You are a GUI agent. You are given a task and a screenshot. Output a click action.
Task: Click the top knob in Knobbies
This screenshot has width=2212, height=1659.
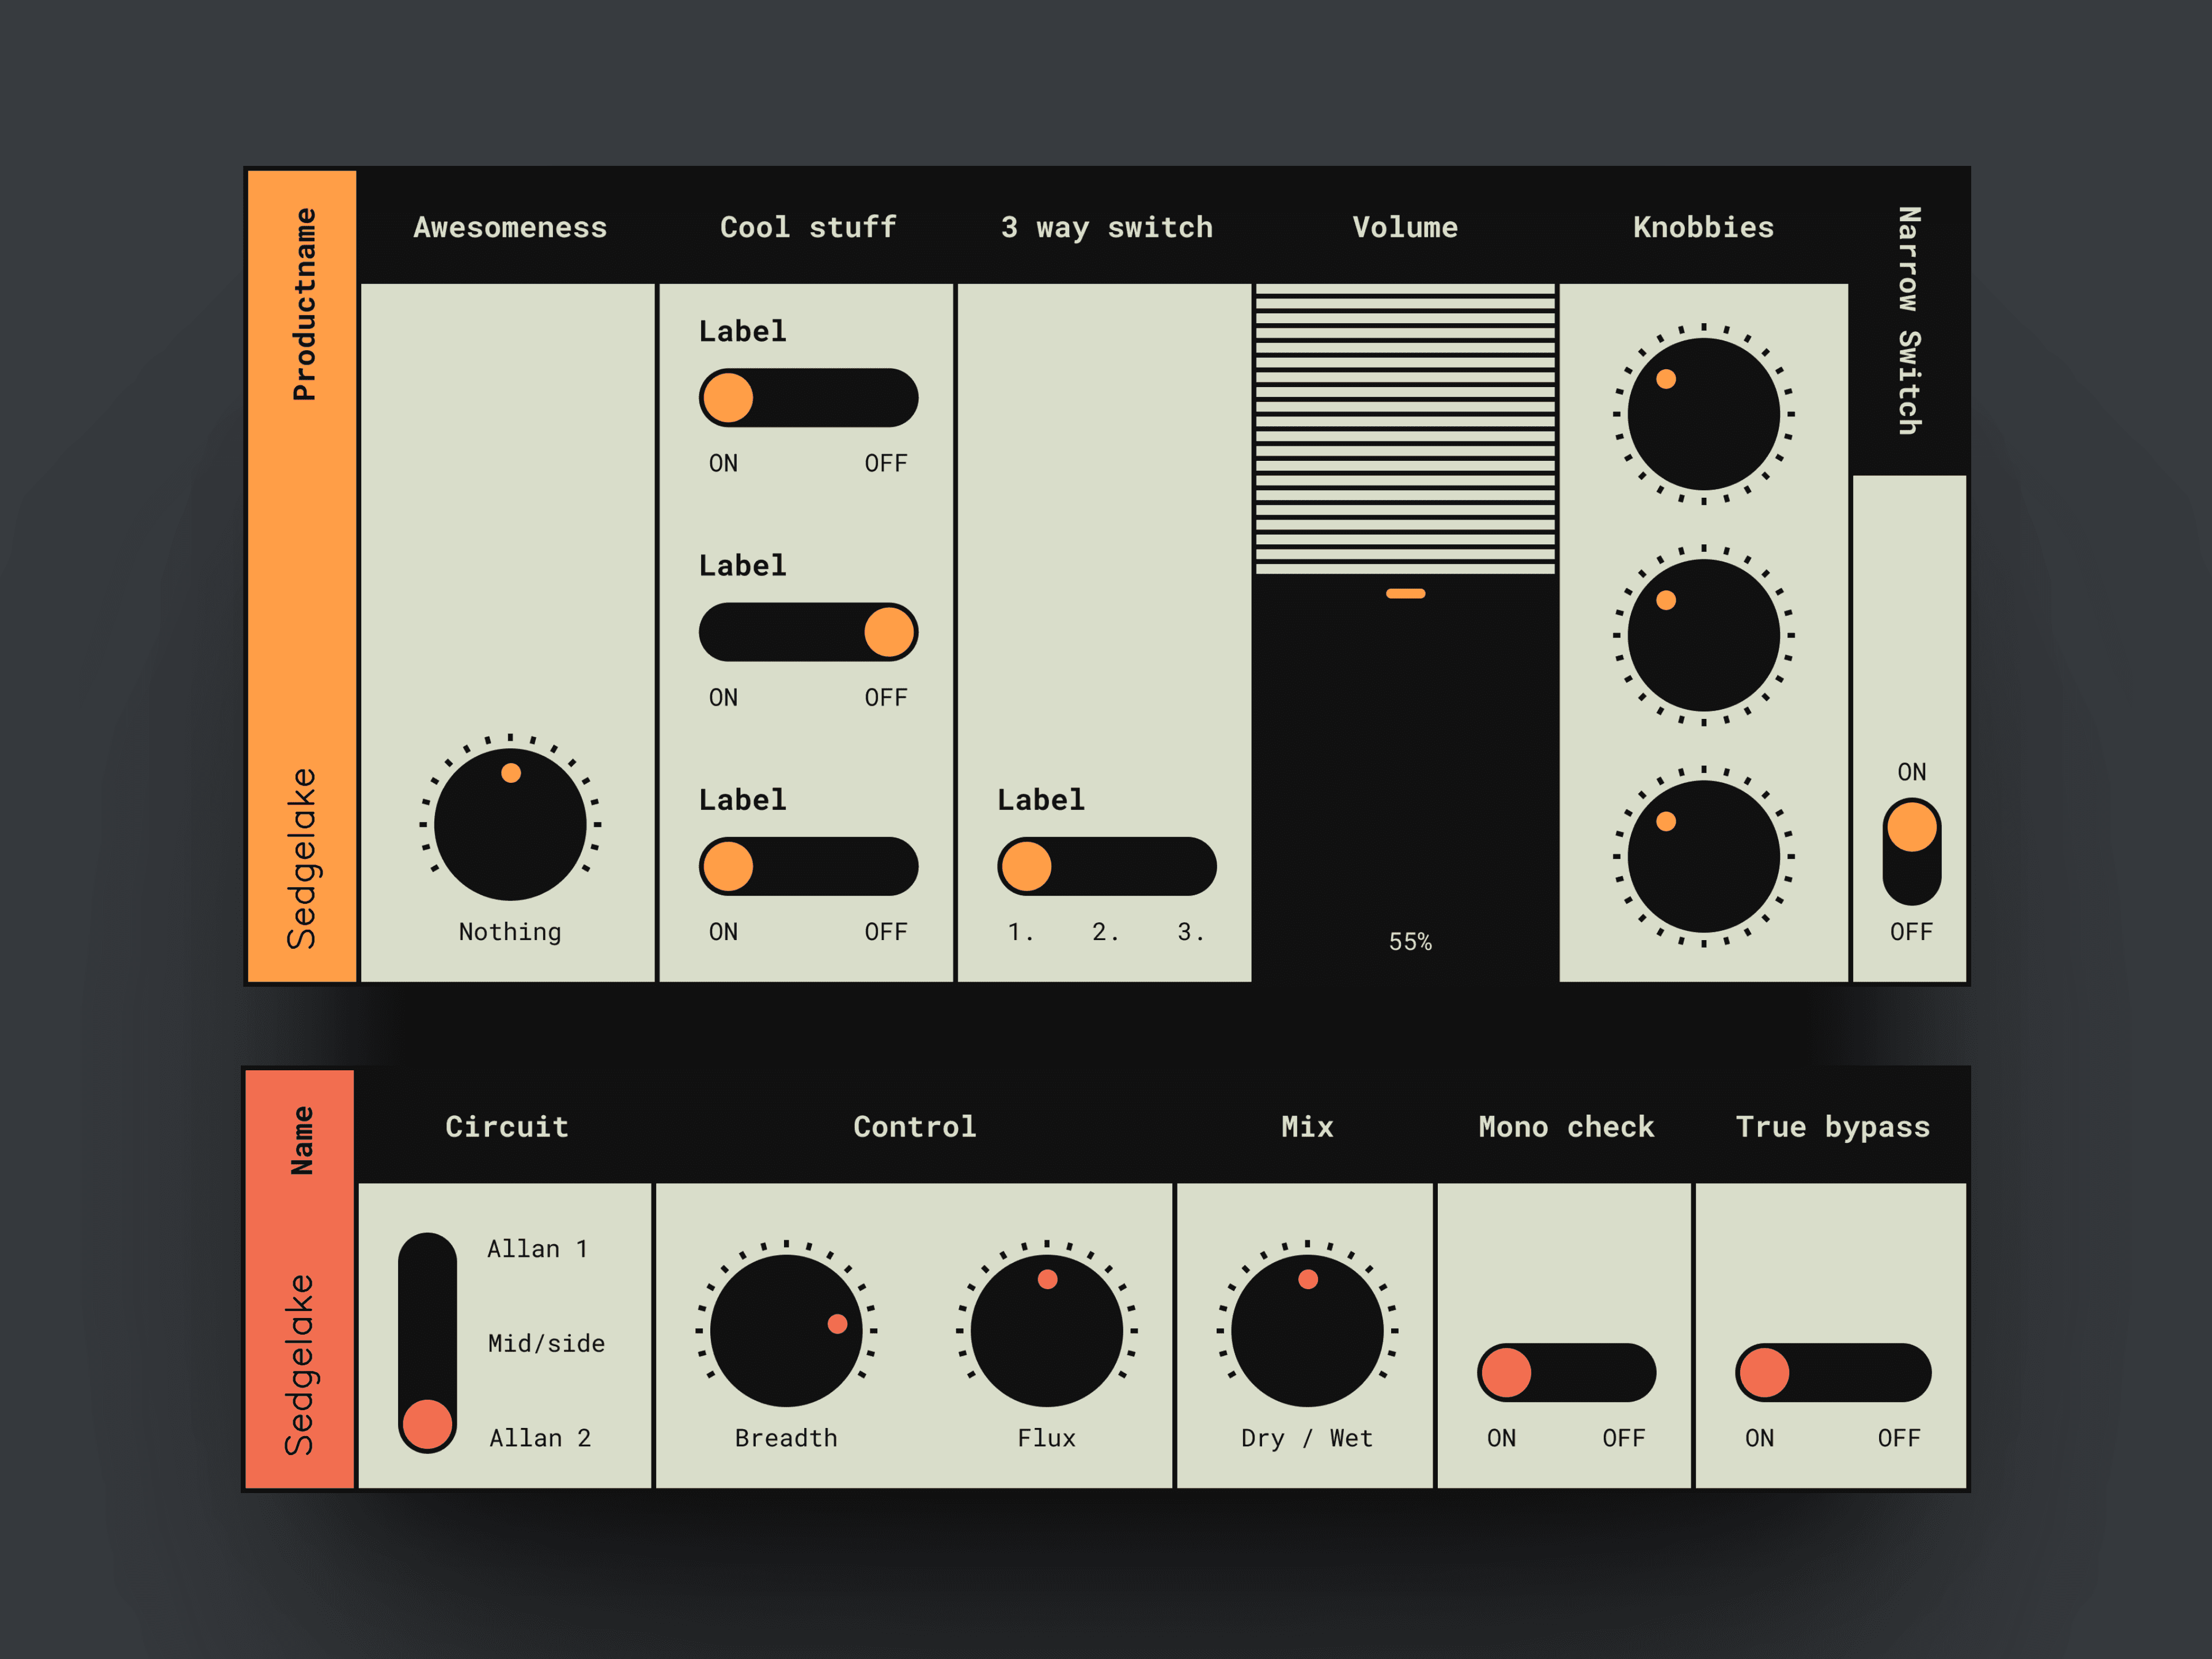click(x=1703, y=414)
